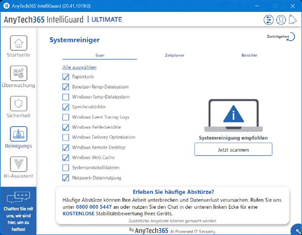Enable Systemprotokolldateien checkbox

pyautogui.click(x=66, y=167)
